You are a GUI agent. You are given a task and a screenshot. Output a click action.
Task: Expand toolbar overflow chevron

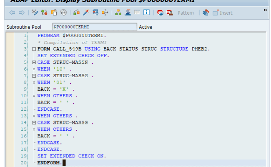point(265,10)
